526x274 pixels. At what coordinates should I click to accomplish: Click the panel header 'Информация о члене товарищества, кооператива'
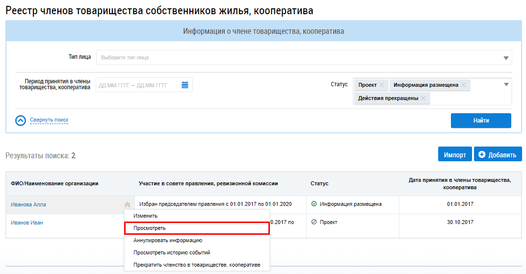pyautogui.click(x=263, y=31)
